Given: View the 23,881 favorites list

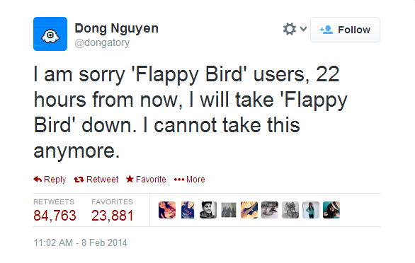Looking at the screenshot, I should point(113,211).
